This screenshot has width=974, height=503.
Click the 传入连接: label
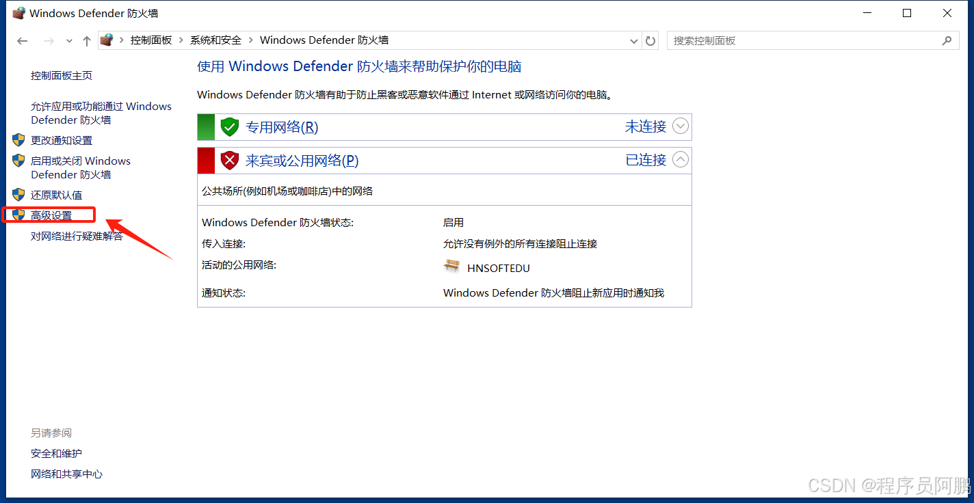pyautogui.click(x=224, y=244)
